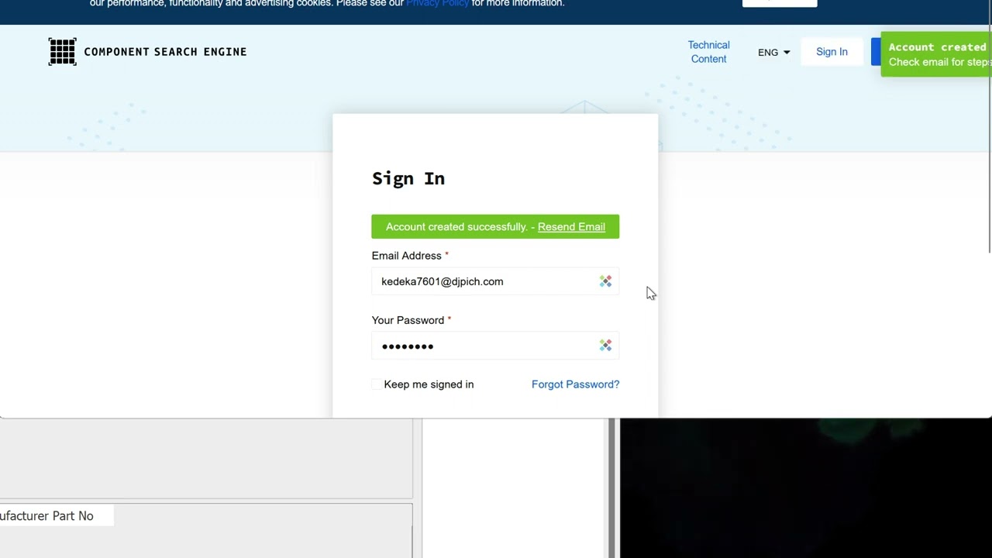The height and width of the screenshot is (558, 992).
Task: Tick the Keep me signed in checkbox
Action: 377,384
